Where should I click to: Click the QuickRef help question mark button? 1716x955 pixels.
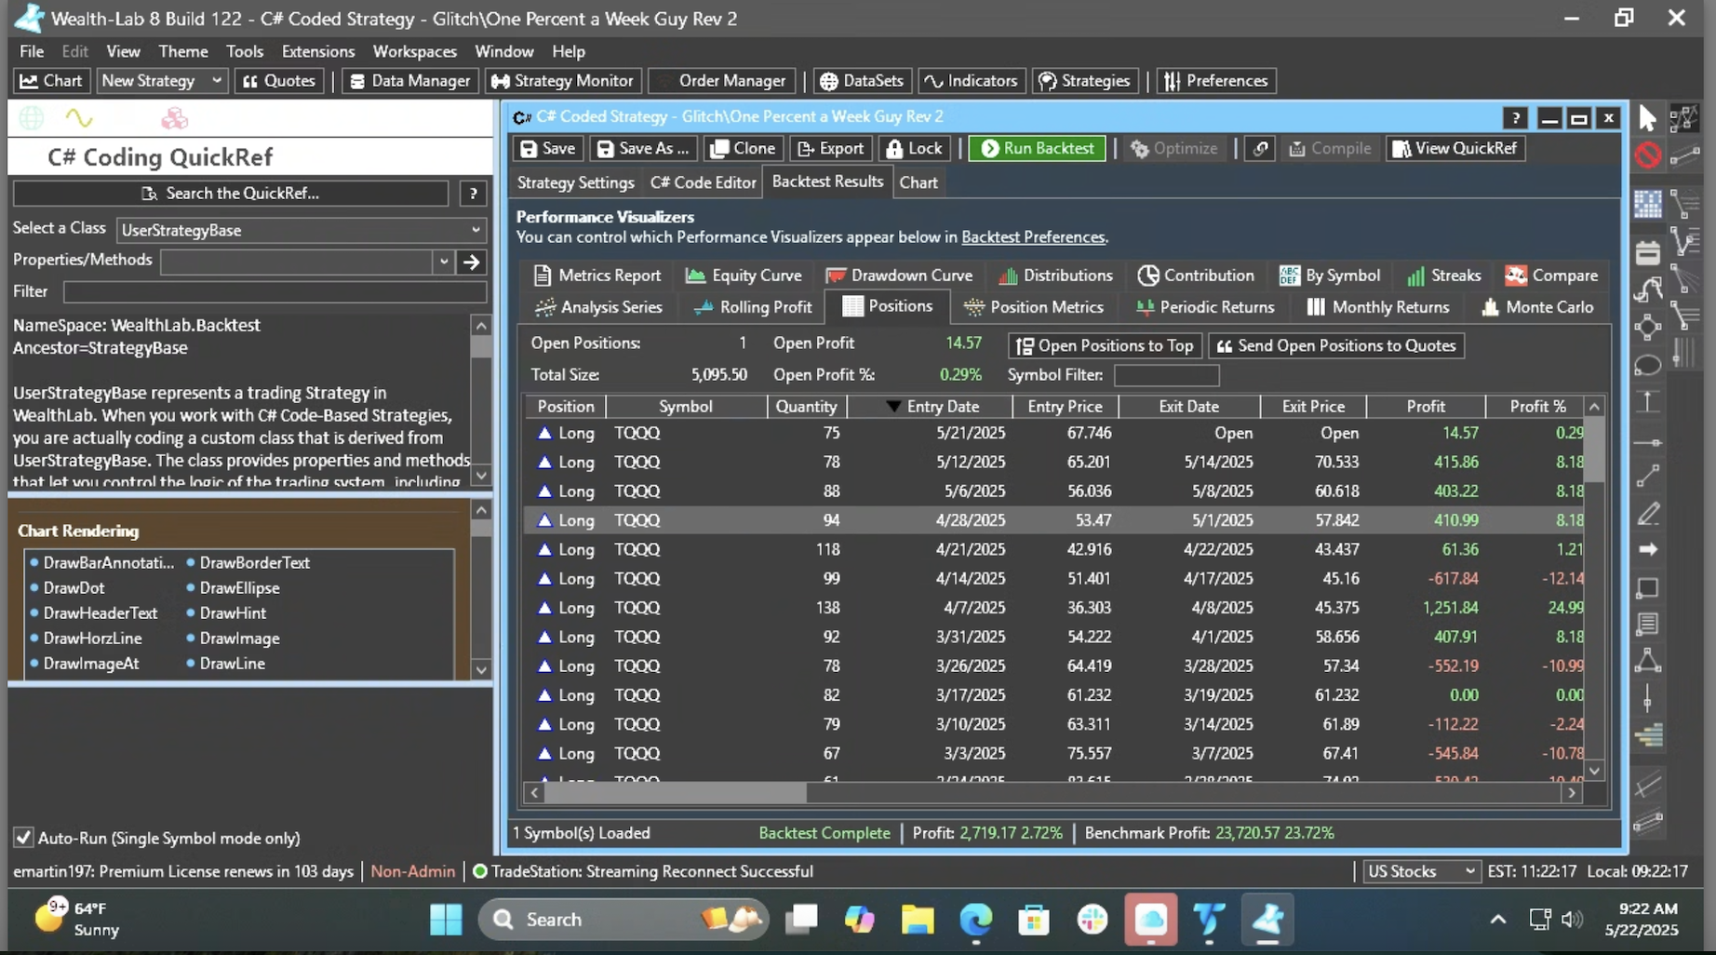[473, 194]
